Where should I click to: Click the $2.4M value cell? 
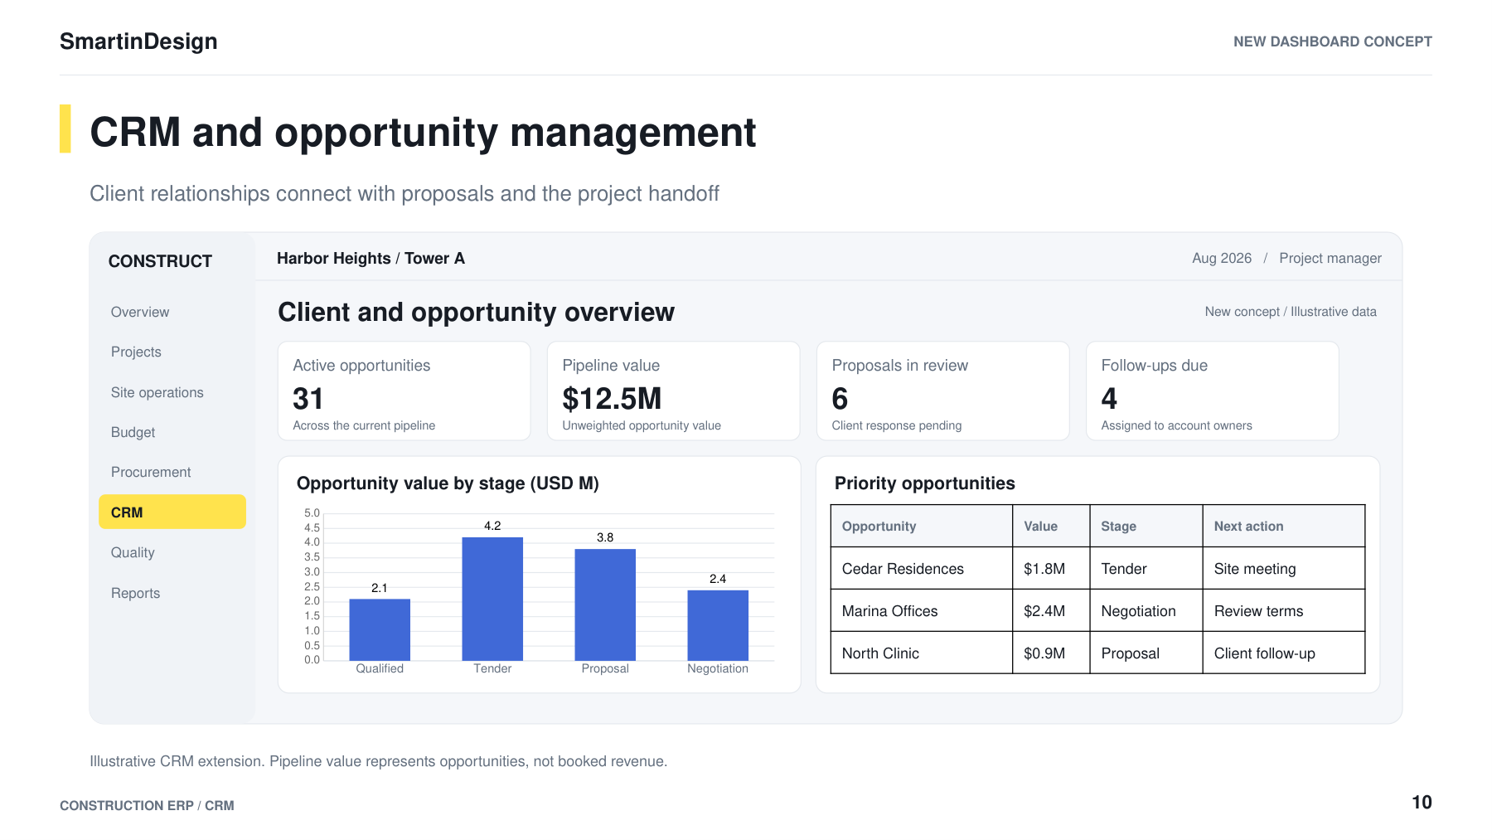coord(1051,610)
